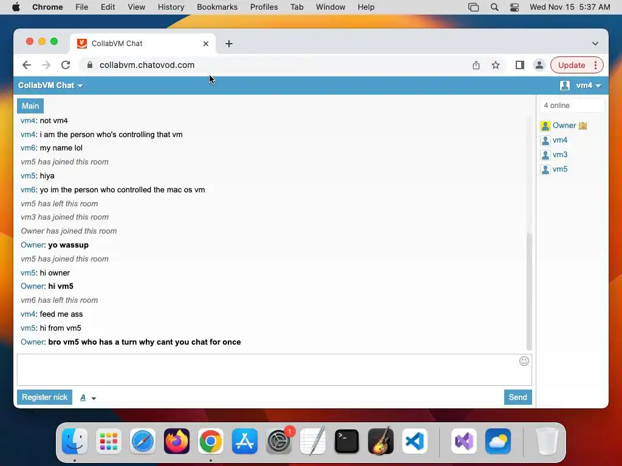622x466 pixels.
Task: Open GarageBand from the Dock
Action: (381, 441)
